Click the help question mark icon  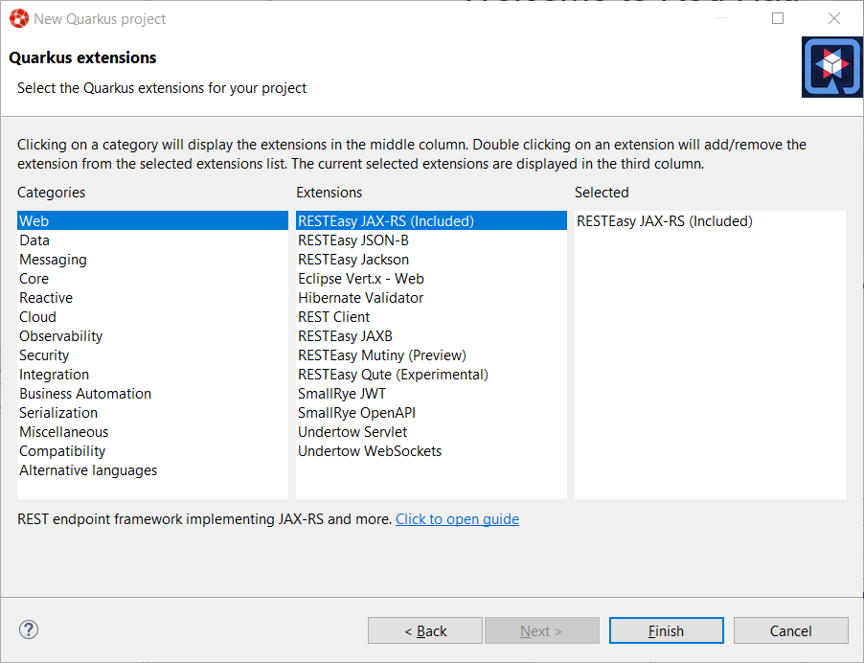29,629
